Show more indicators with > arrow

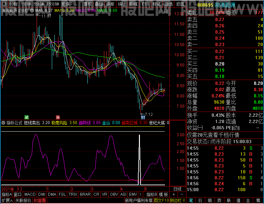[x=141, y=194]
